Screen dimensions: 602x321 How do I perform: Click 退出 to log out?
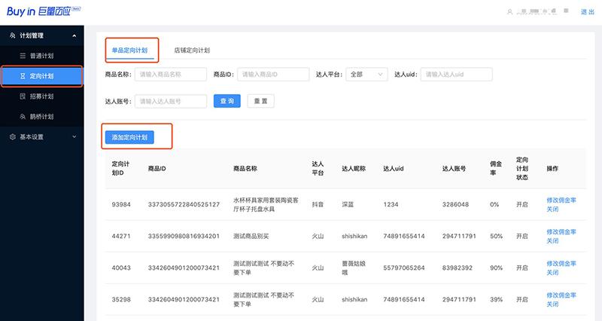pos(588,12)
